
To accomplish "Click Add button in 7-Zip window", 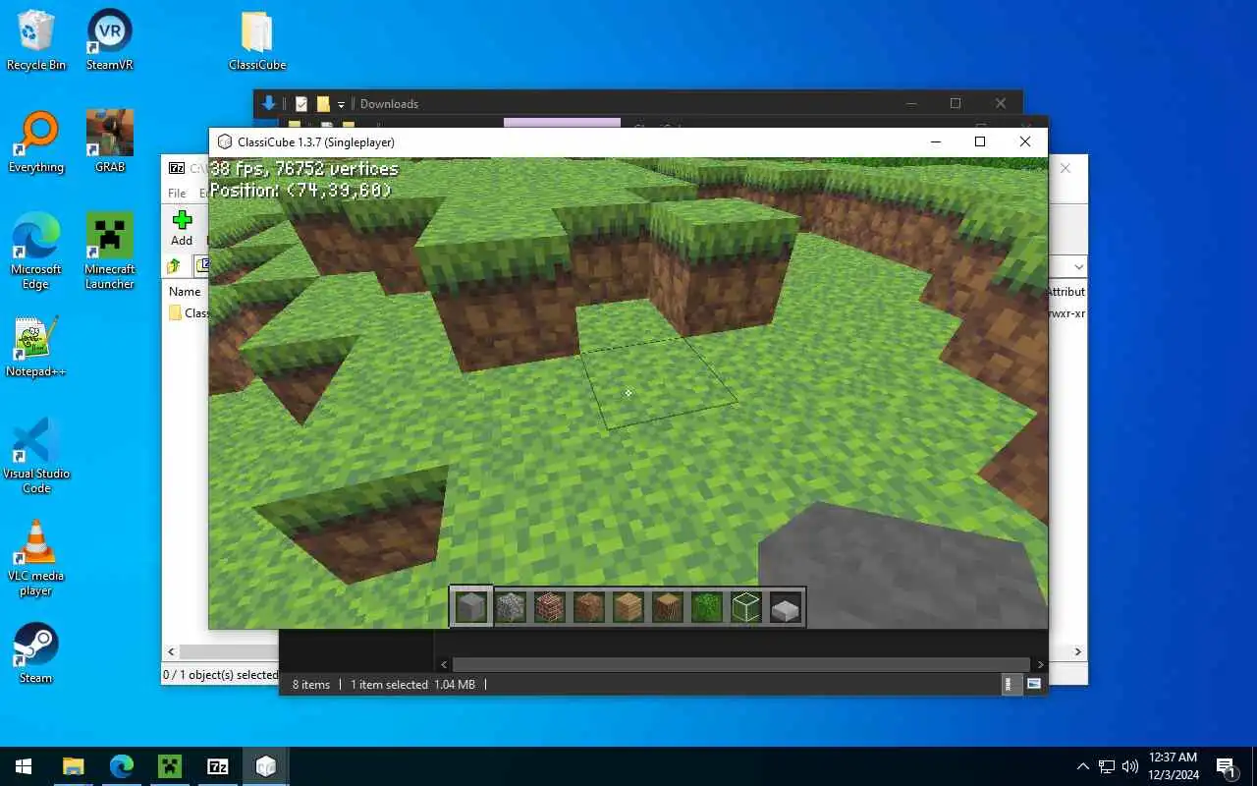I will [x=182, y=228].
